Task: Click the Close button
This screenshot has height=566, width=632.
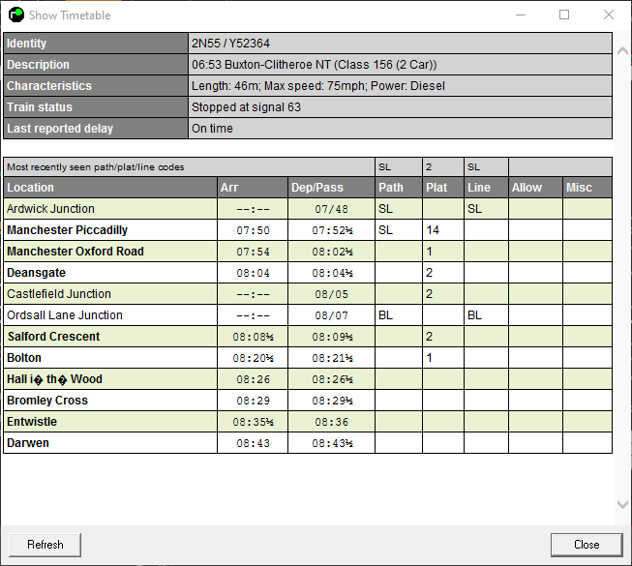Action: coord(587,545)
